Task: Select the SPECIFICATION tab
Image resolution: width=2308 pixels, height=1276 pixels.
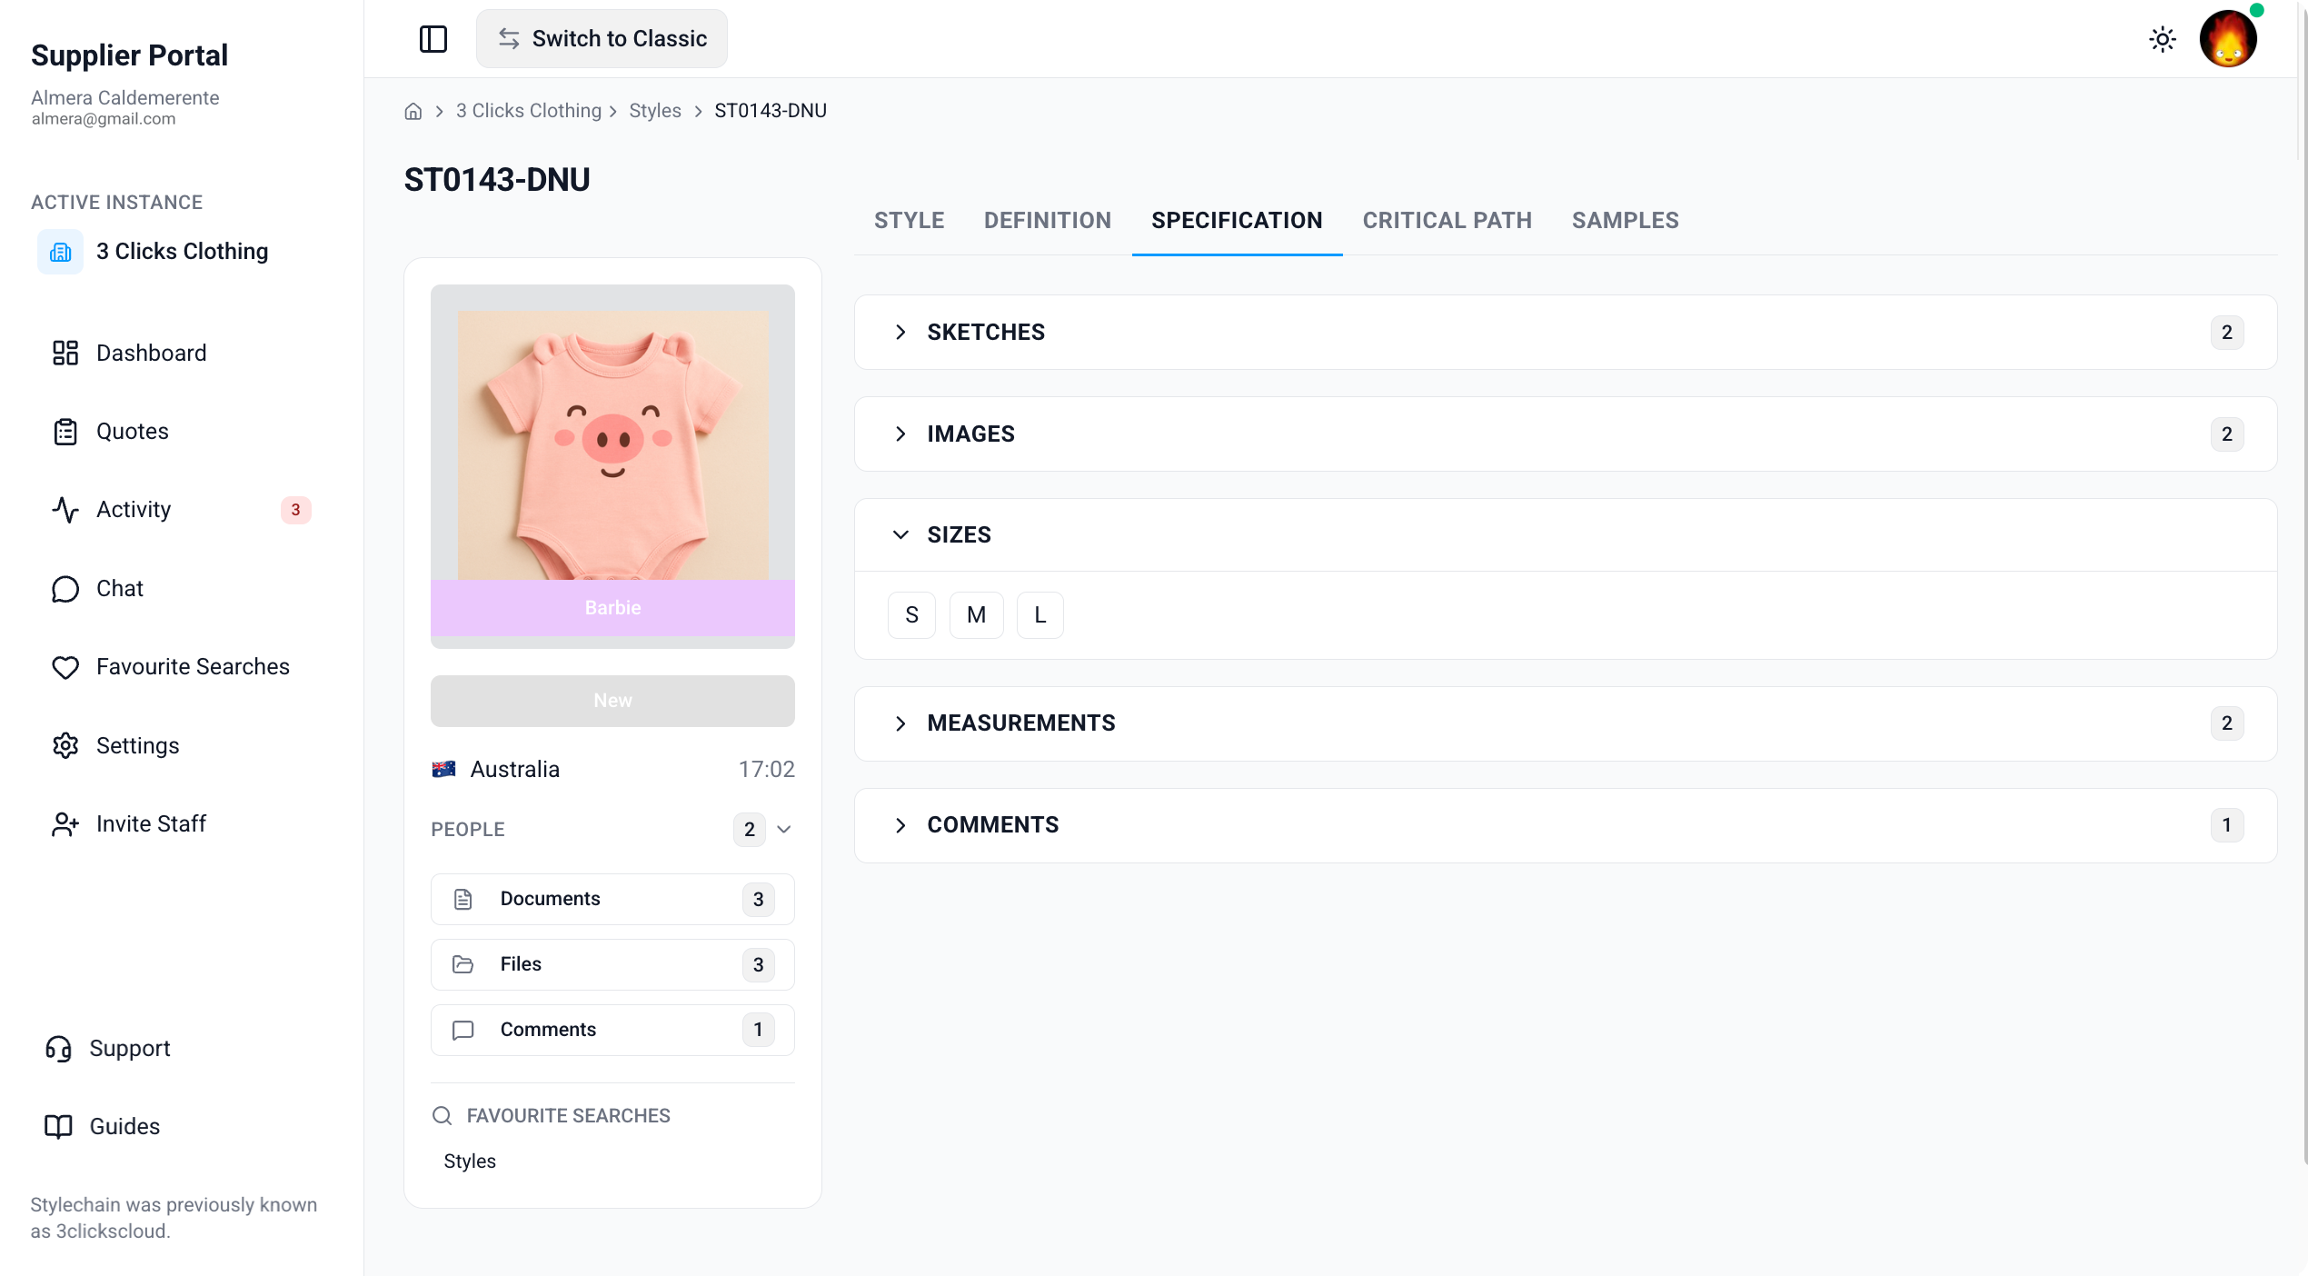Action: click(1237, 221)
